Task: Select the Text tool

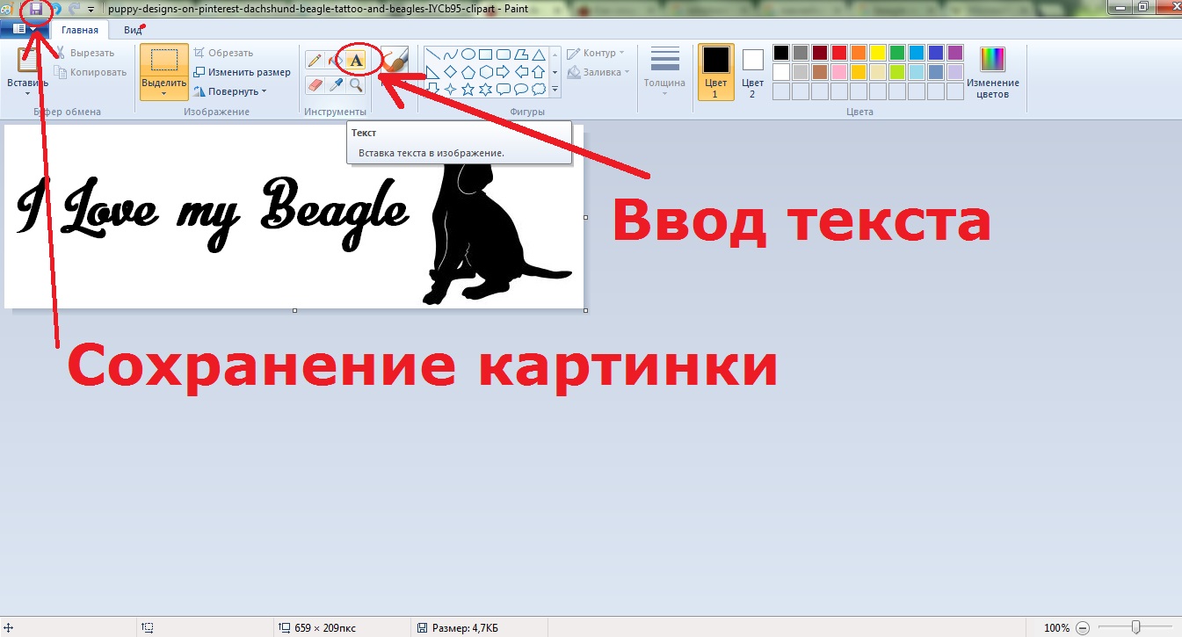Action: click(x=356, y=60)
